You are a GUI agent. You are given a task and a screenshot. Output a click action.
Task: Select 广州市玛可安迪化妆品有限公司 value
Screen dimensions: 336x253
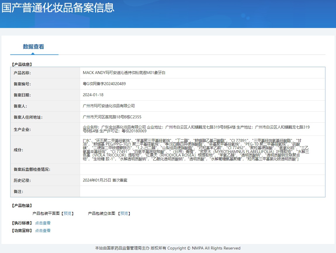(x=109, y=106)
